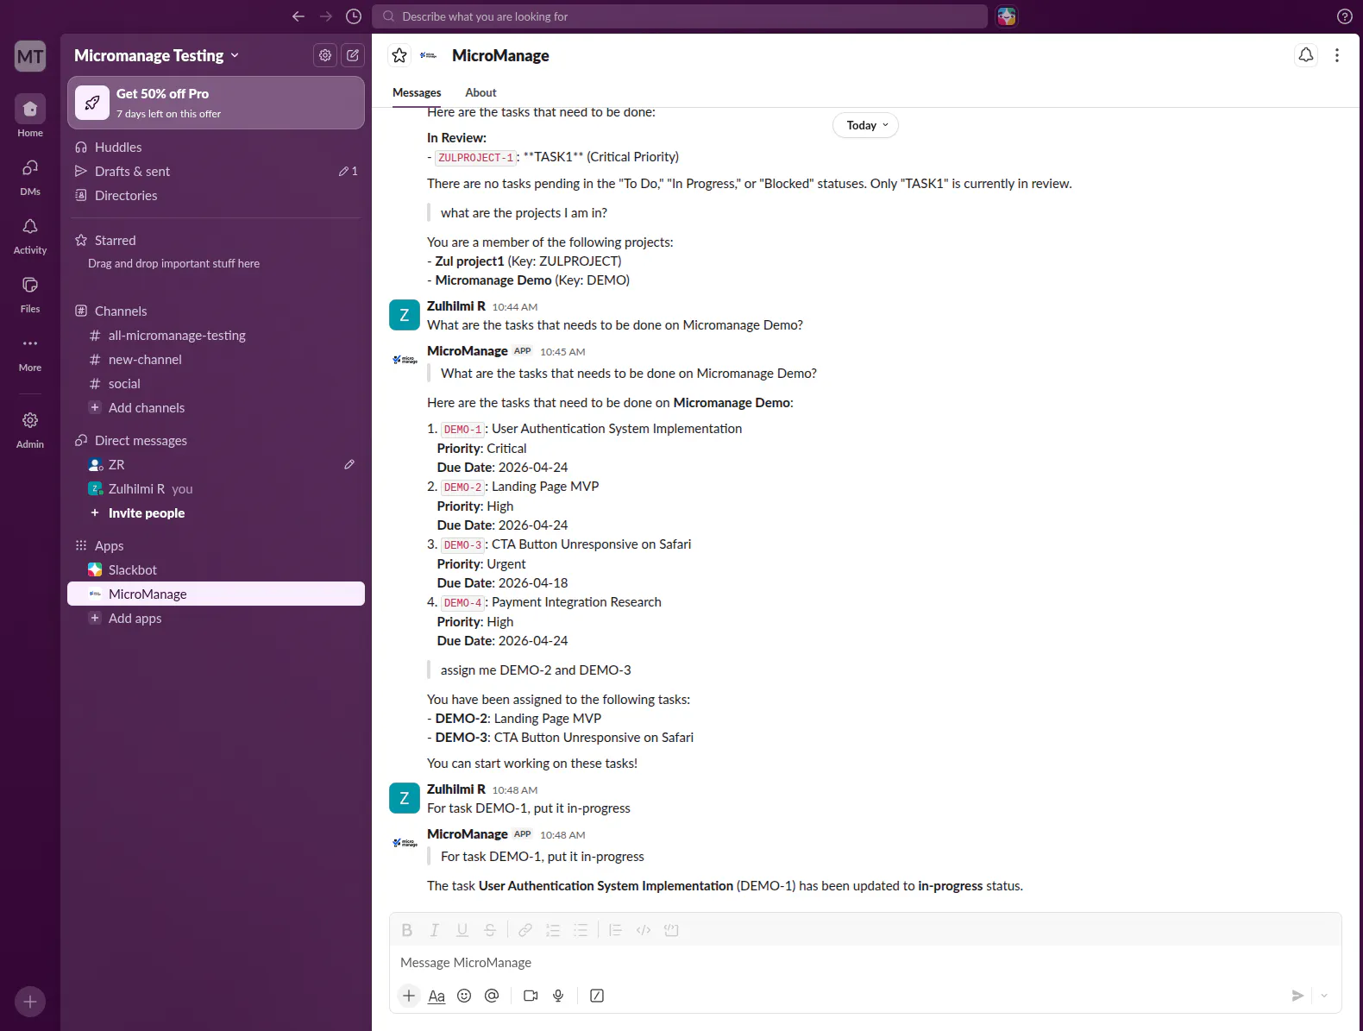Screen dimensions: 1363x1031
Task: Go forward with the forward arrow
Action: click(x=326, y=16)
